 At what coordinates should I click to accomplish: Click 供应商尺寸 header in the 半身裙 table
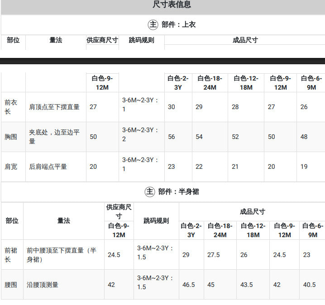119,211
